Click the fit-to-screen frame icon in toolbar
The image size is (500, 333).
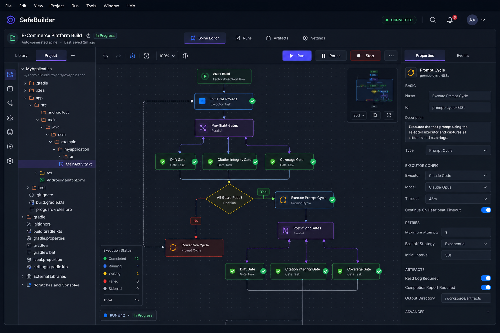pyautogui.click(x=146, y=56)
